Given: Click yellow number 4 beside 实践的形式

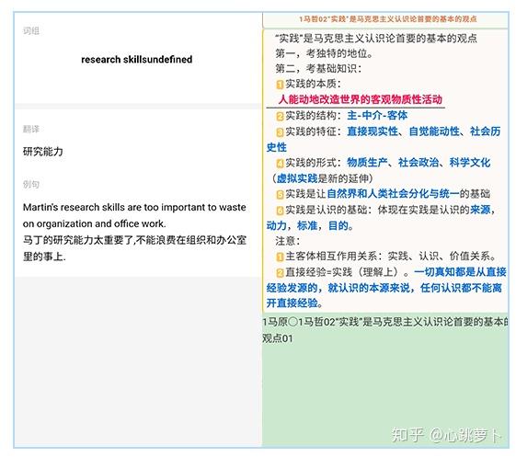Looking at the screenshot, I should pos(280,163).
